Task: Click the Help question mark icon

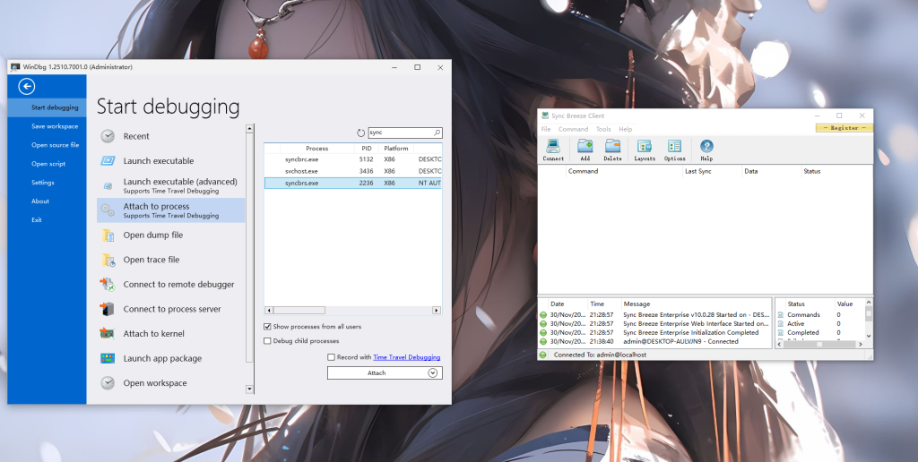Action: pos(706,149)
